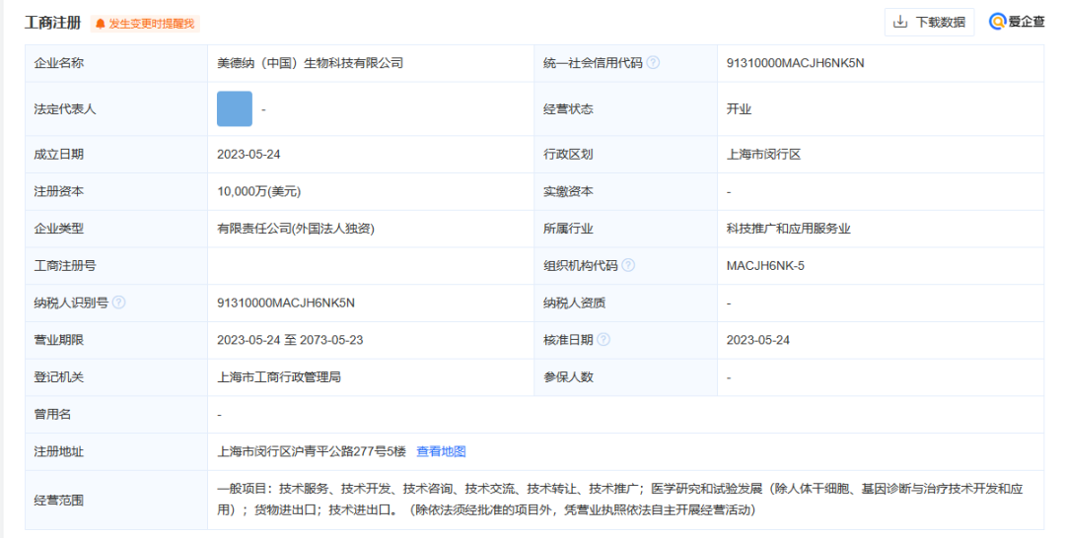
Task: Click help icon beside 组织机构代码
Action: point(628,265)
